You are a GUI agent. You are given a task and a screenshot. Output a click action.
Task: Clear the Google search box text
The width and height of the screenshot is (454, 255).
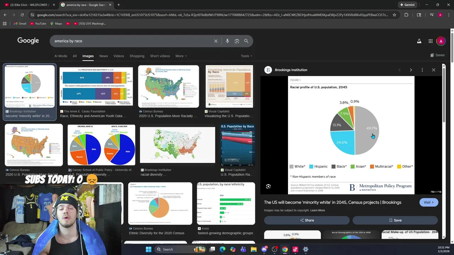pyautogui.click(x=216, y=41)
